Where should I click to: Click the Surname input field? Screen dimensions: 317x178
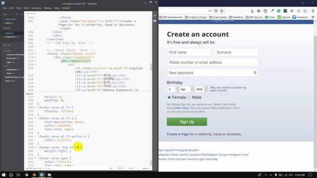click(237, 52)
